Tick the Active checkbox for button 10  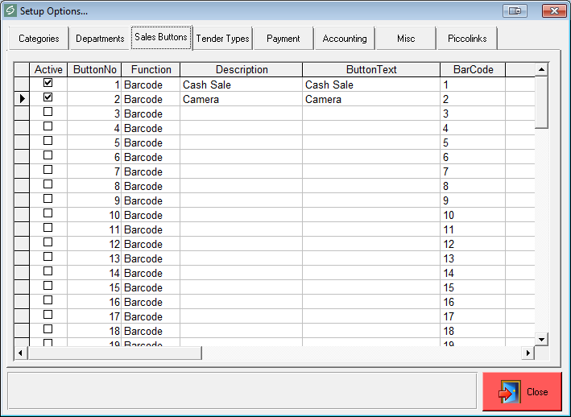click(48, 213)
